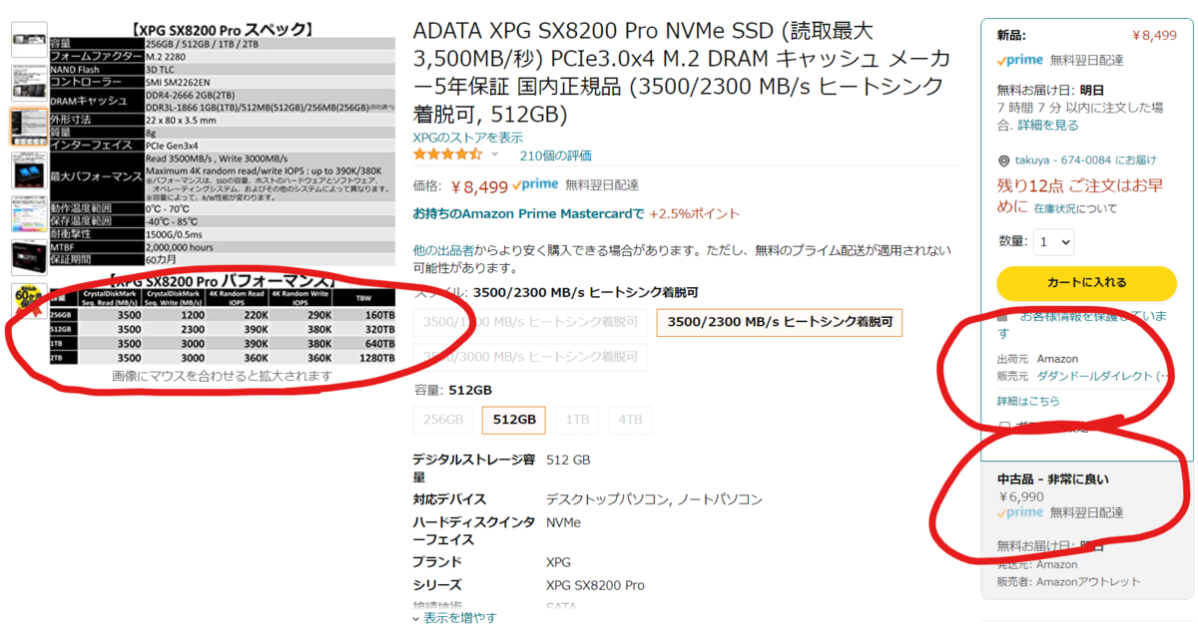
Task: Change the delivery address takuya - 674-0084
Action: pyautogui.click(x=1085, y=160)
